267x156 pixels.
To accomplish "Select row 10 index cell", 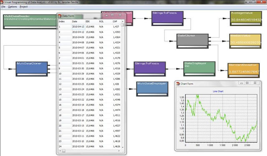I will [x=65, y=74].
